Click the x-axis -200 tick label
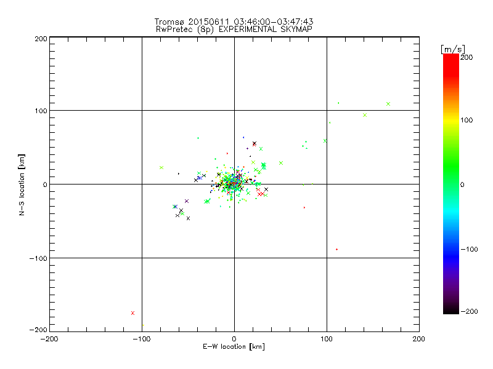Image resolution: width=493 pixels, height=369 pixels. tap(49, 339)
